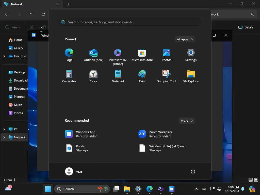
Task: Open the pinned Paint app
Action: tap(142, 76)
